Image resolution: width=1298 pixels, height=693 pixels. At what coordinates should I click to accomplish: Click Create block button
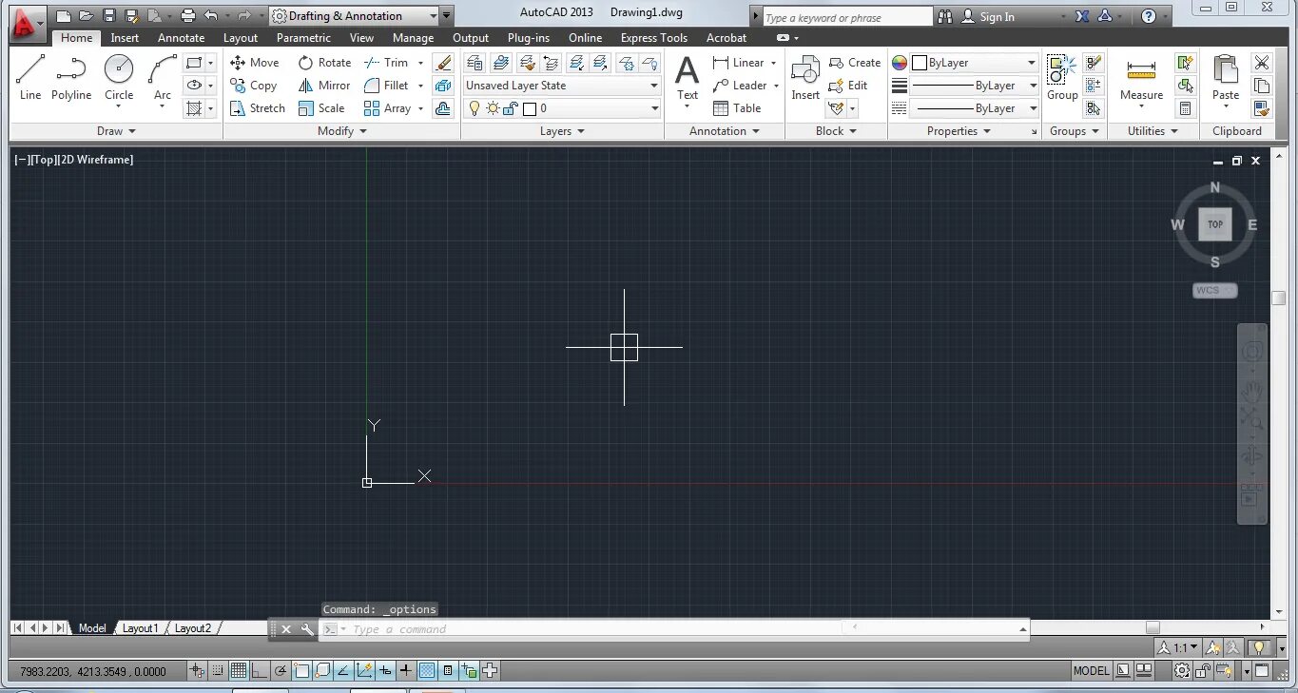point(855,63)
